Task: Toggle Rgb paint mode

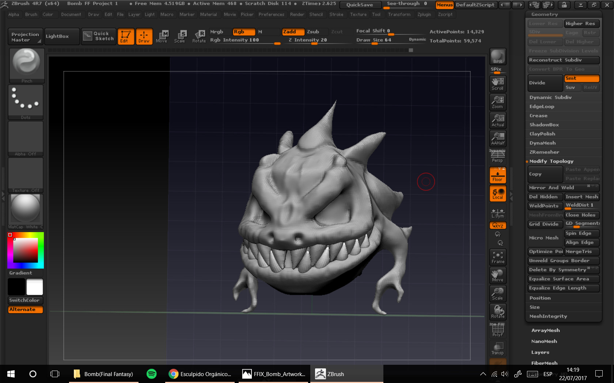Action: point(244,32)
